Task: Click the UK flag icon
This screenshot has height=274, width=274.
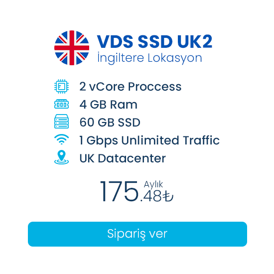Action: tap(72, 48)
